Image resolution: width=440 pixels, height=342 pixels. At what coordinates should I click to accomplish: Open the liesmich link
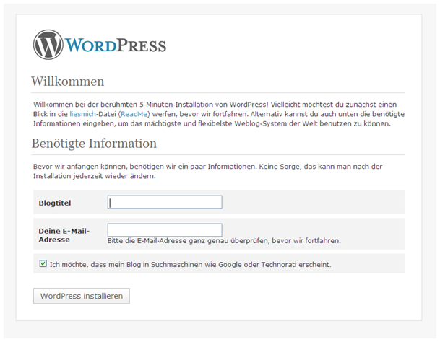coord(83,114)
